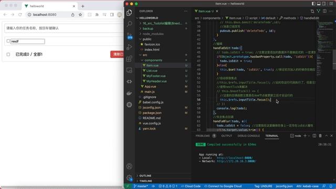Screen dimensions: 336x189
Task: Toggle bottom panel layout icon
Action: (x=319, y=4)
